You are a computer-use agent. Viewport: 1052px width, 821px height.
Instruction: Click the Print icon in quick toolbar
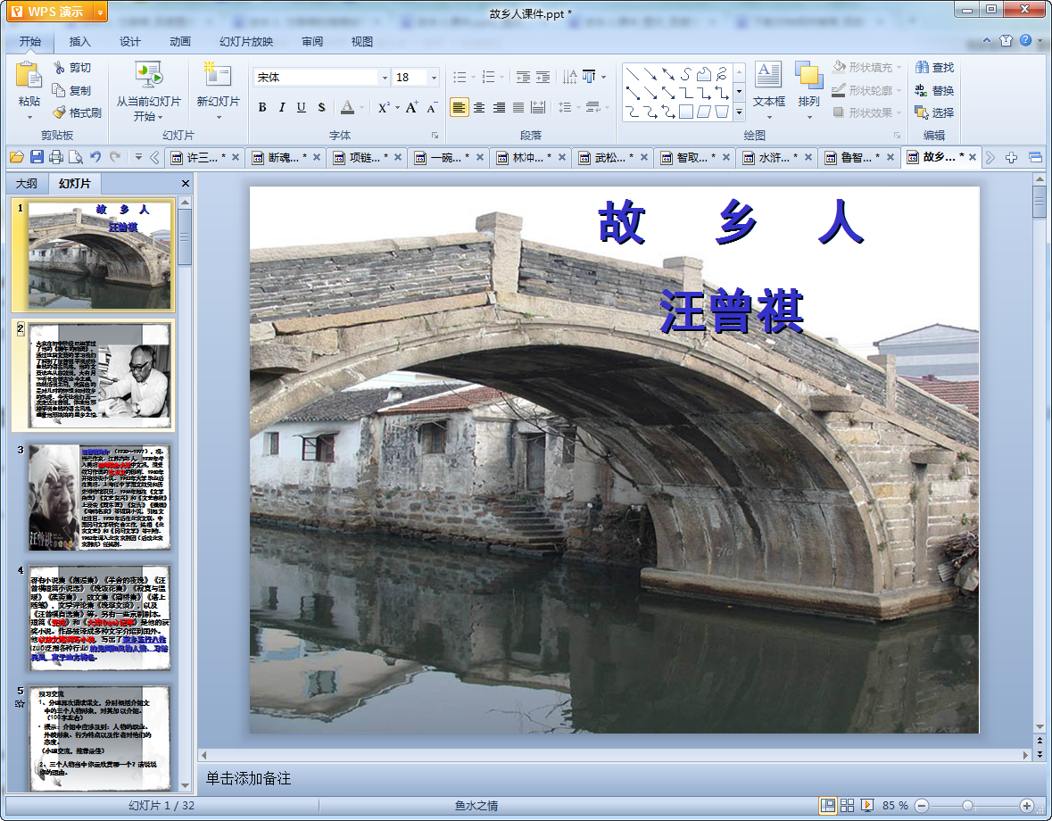pos(56,157)
